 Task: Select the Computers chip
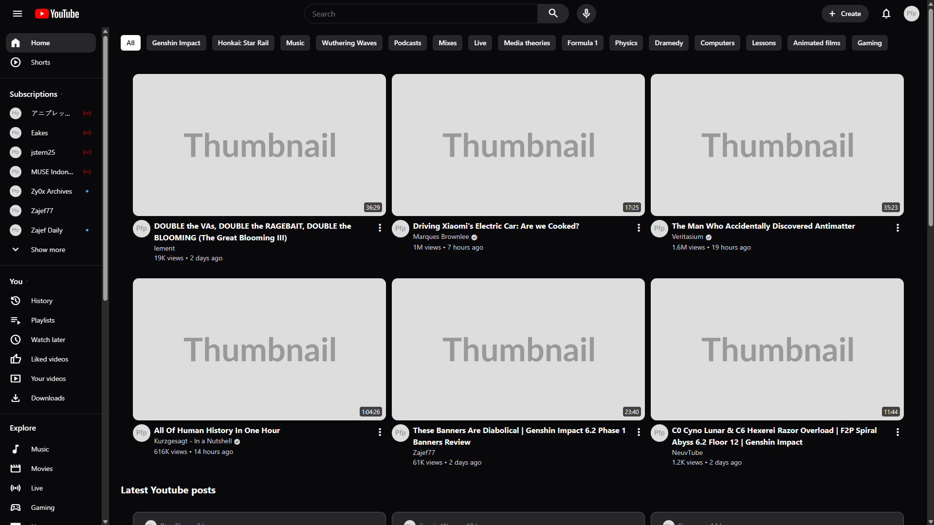[x=717, y=43]
